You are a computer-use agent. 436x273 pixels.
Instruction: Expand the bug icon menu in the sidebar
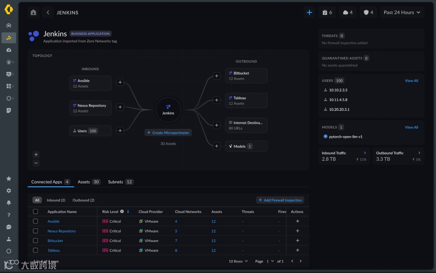point(9,62)
